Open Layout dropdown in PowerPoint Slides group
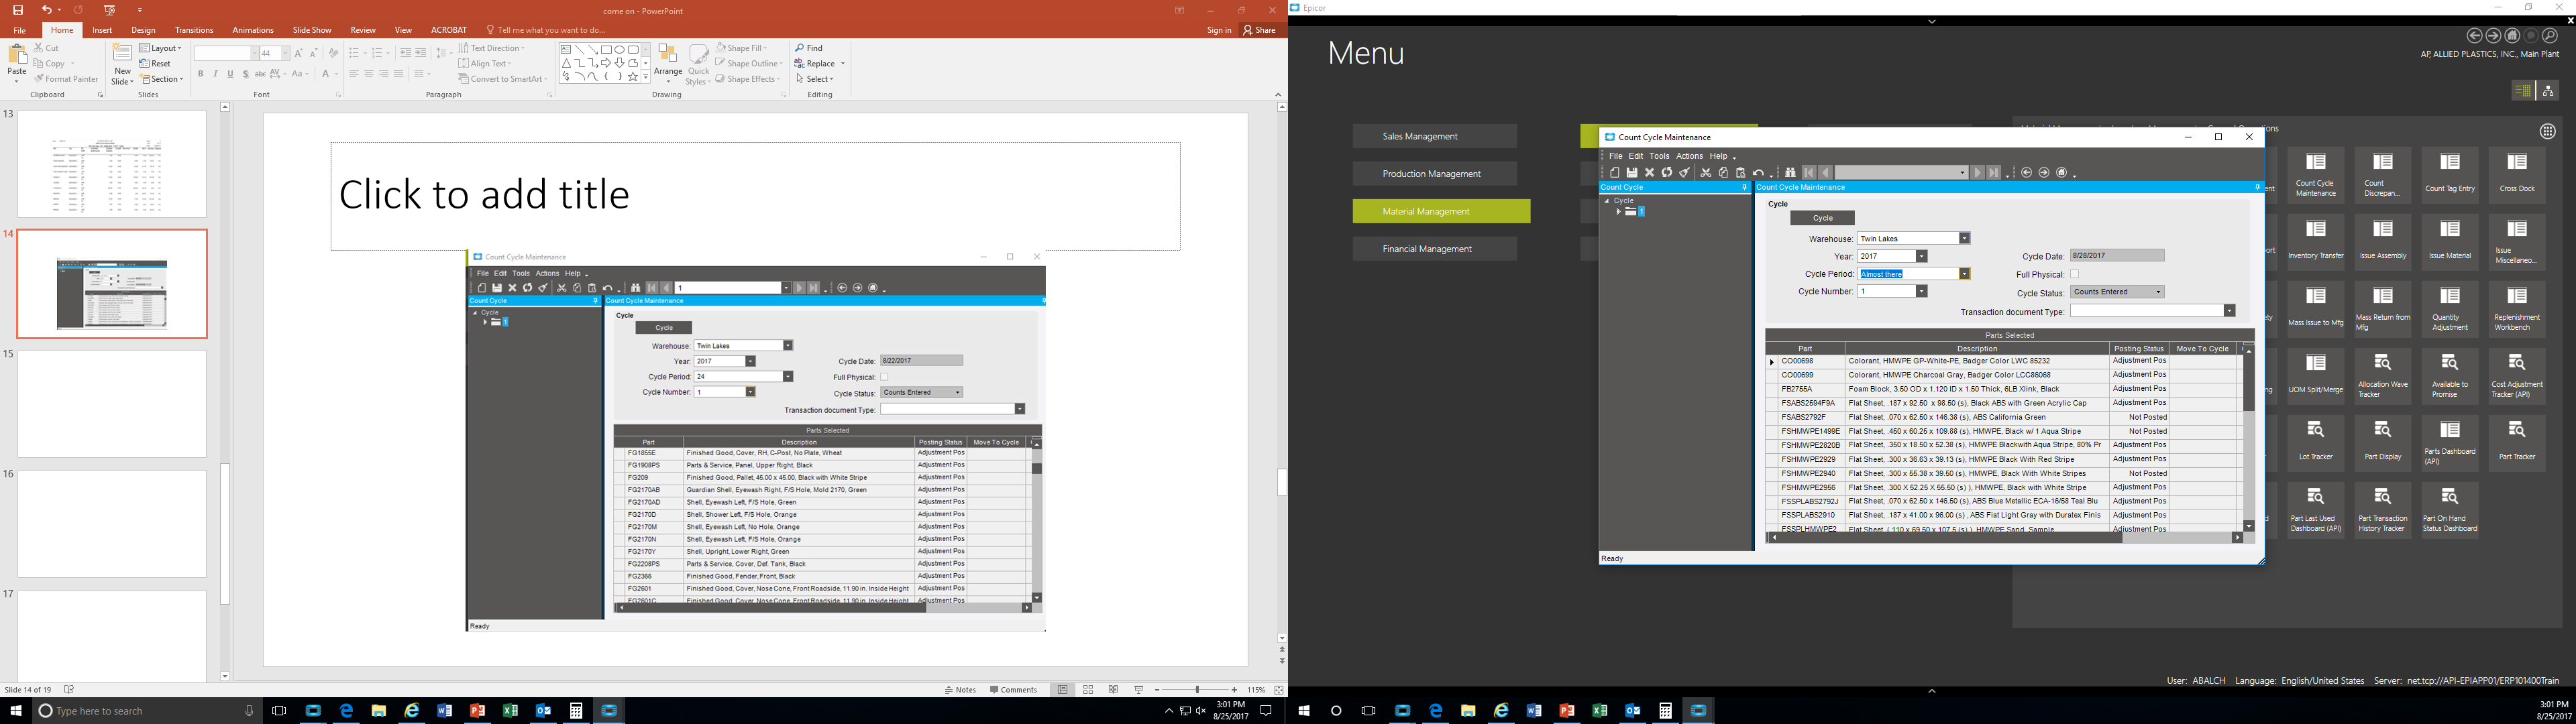Image resolution: width=2576 pixels, height=724 pixels. pos(161,48)
